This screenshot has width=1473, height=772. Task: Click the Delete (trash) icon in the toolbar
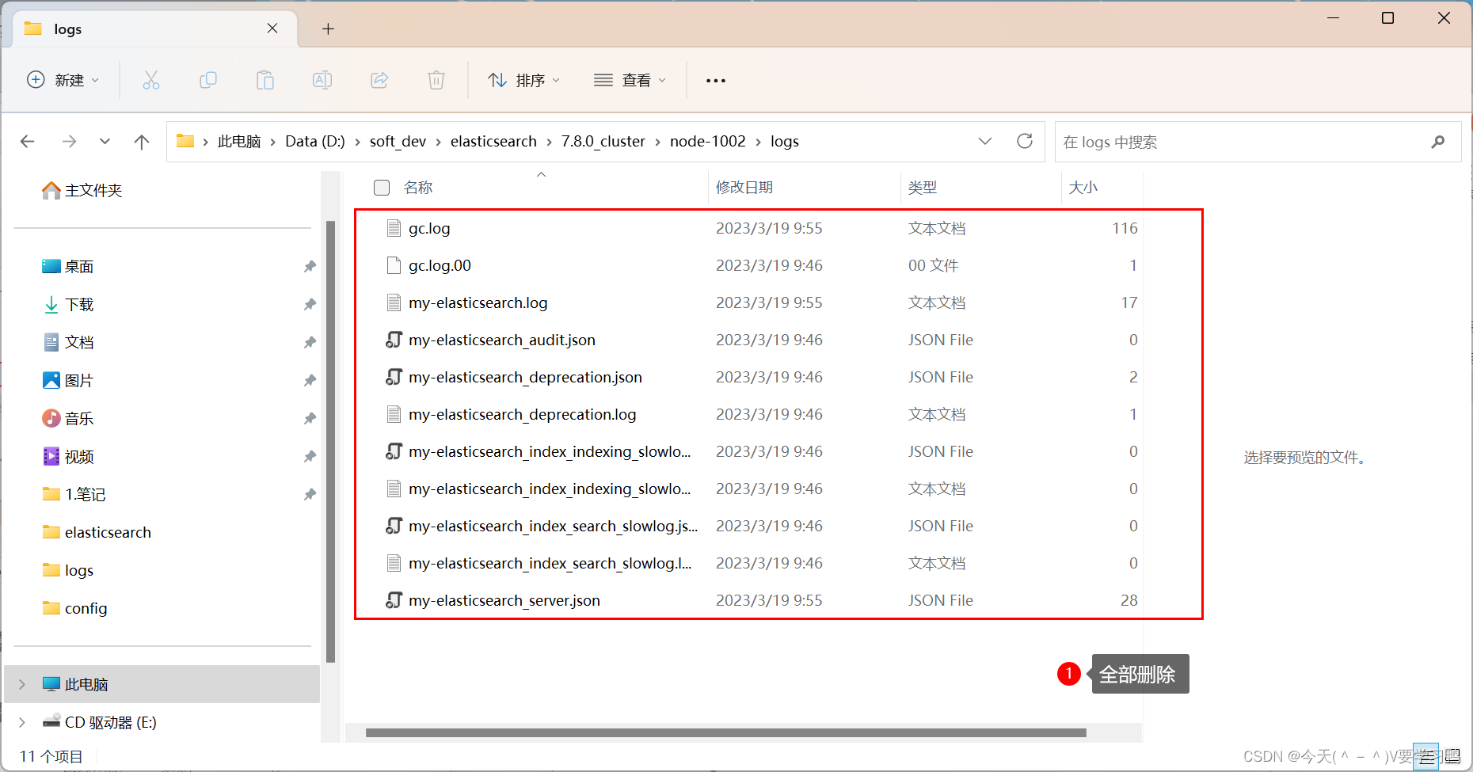(436, 79)
